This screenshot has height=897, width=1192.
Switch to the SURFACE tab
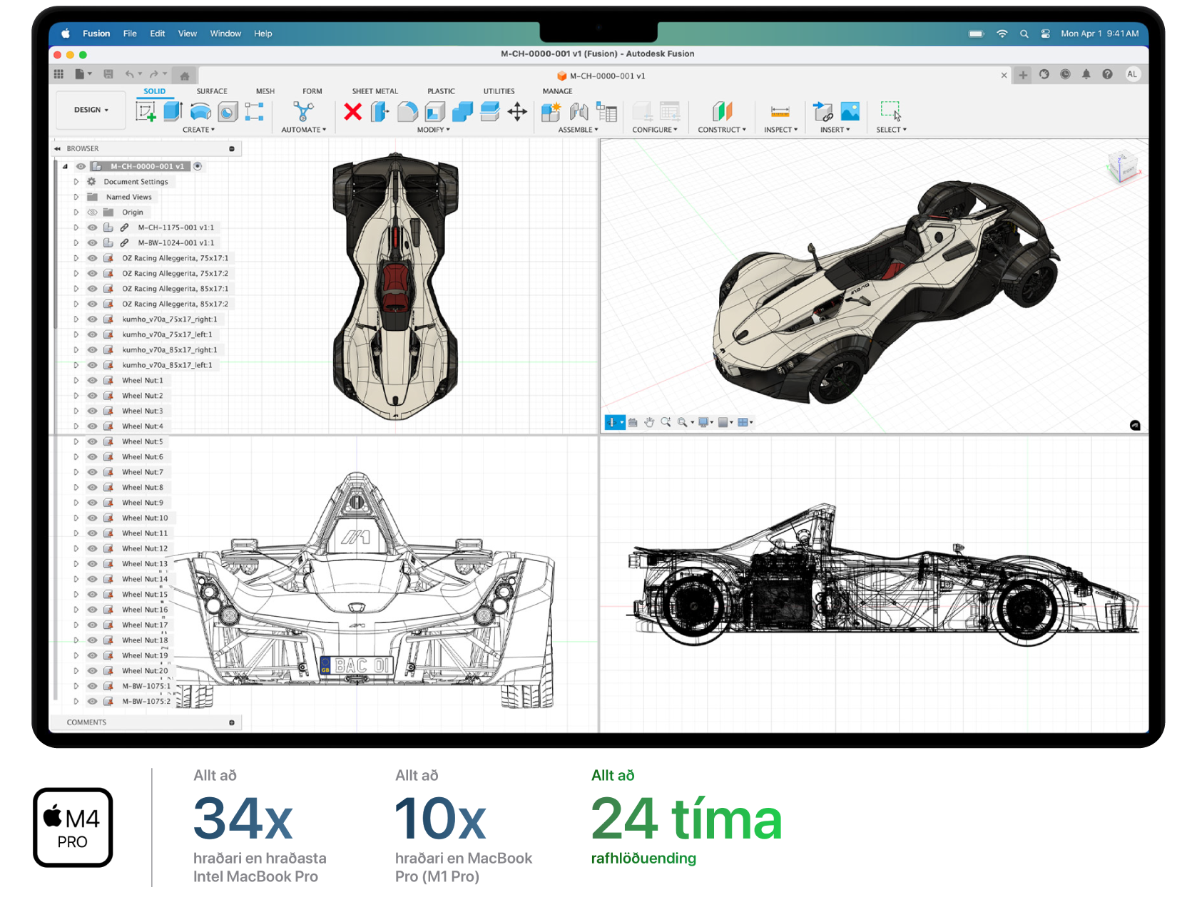coord(212,91)
